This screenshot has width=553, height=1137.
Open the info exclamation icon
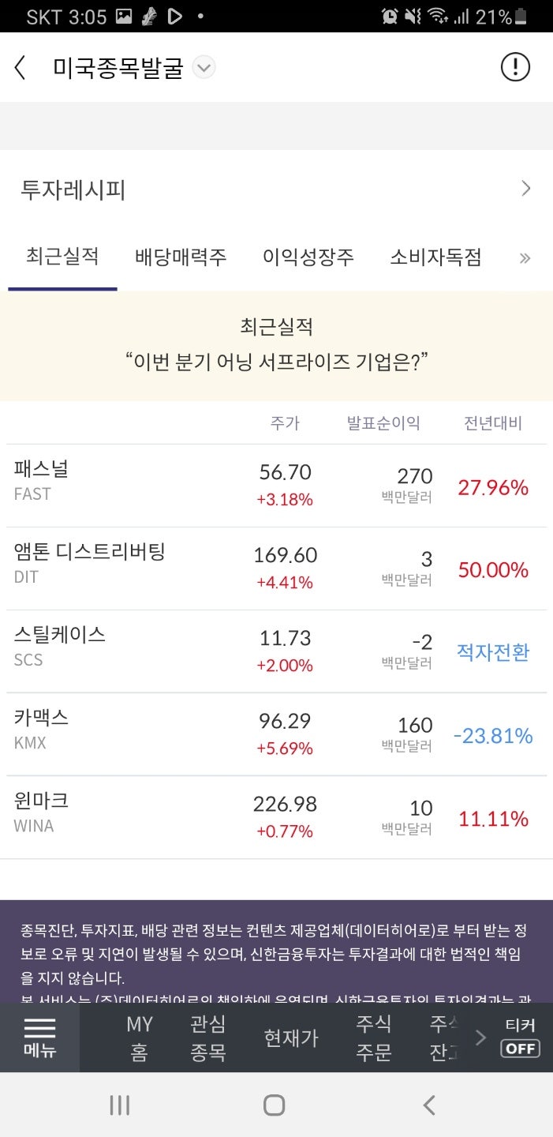(x=515, y=67)
